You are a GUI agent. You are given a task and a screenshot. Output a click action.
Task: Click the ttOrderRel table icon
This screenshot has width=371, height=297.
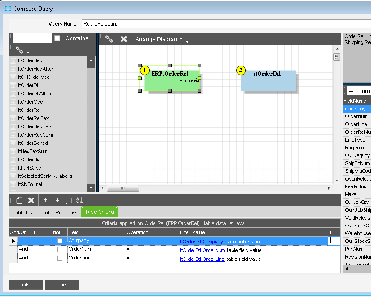pyautogui.click(x=13, y=110)
